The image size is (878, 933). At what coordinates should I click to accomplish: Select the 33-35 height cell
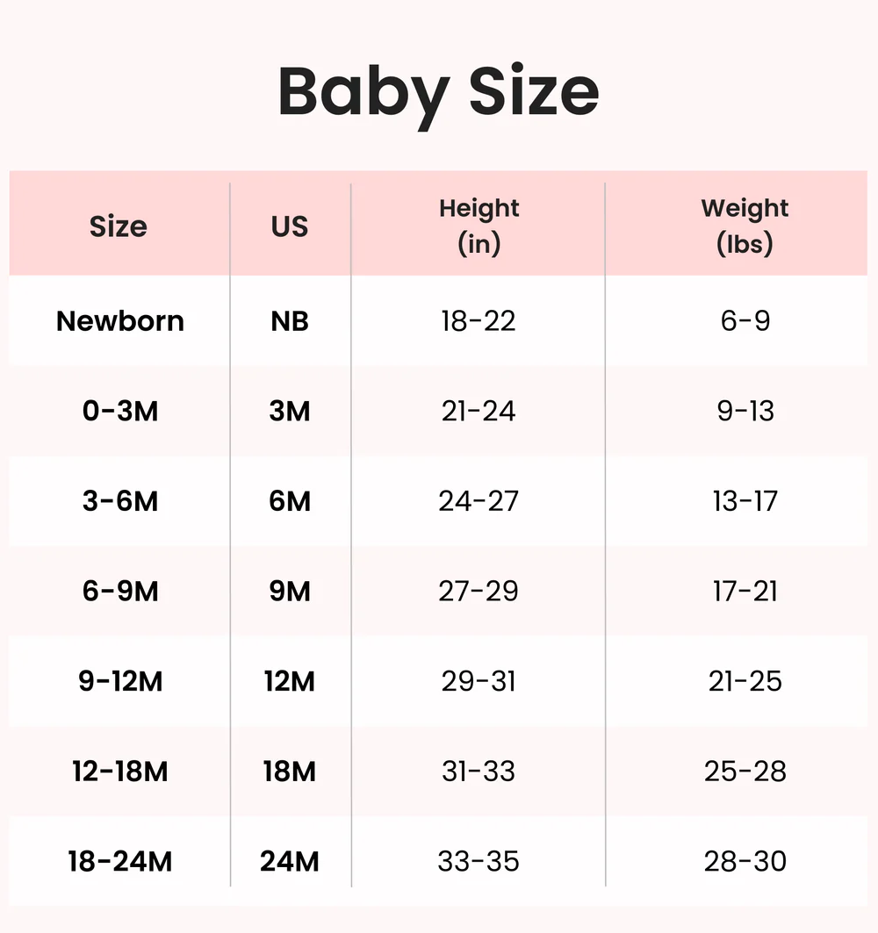click(479, 862)
